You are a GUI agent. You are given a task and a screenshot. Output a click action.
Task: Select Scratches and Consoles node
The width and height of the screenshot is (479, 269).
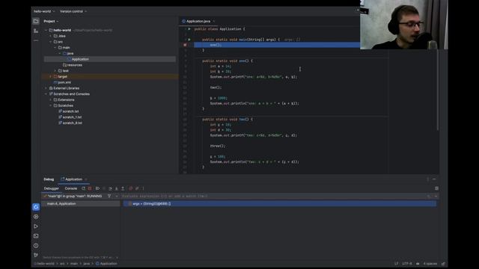72,94
